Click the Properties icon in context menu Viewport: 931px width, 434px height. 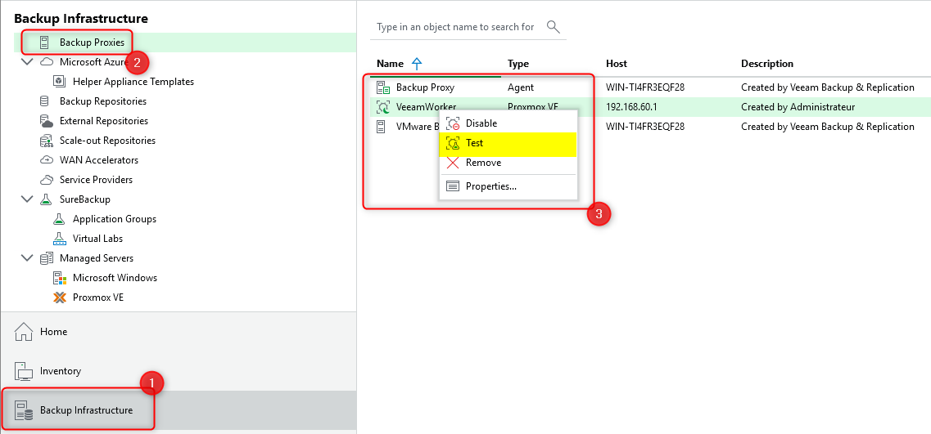pyautogui.click(x=453, y=186)
